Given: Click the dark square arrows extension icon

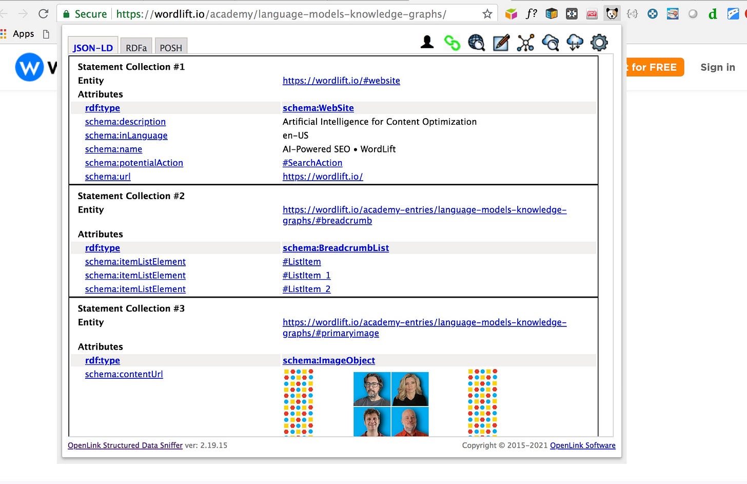Looking at the screenshot, I should click(572, 14).
